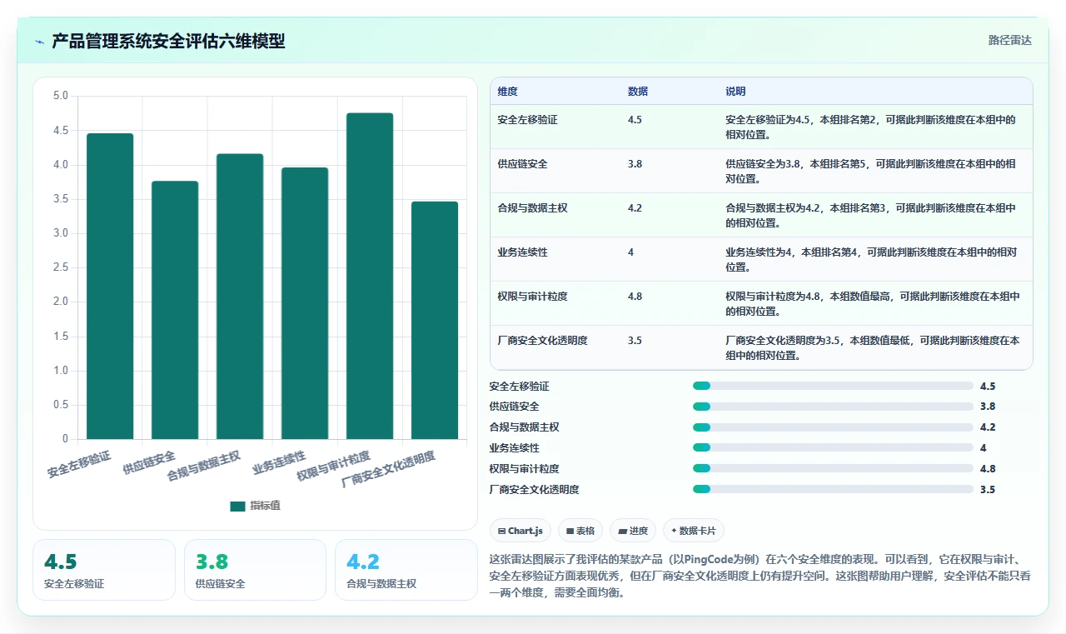The height and width of the screenshot is (634, 1066).
Task: Select the 业务连续性 table row name
Action: point(522,252)
